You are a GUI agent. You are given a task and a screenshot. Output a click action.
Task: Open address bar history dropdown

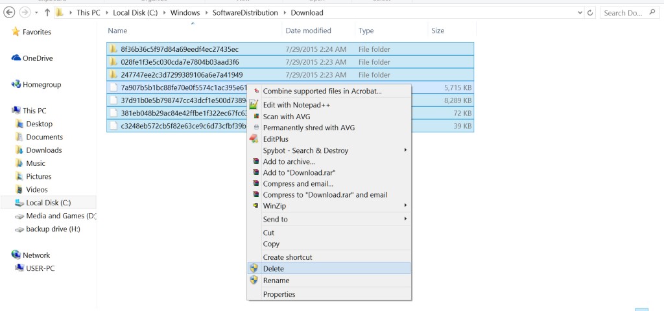pos(580,13)
